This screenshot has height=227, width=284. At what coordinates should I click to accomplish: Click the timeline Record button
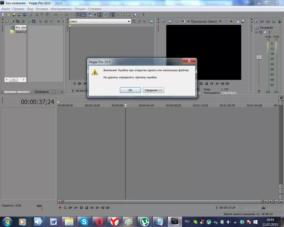pos(60,207)
